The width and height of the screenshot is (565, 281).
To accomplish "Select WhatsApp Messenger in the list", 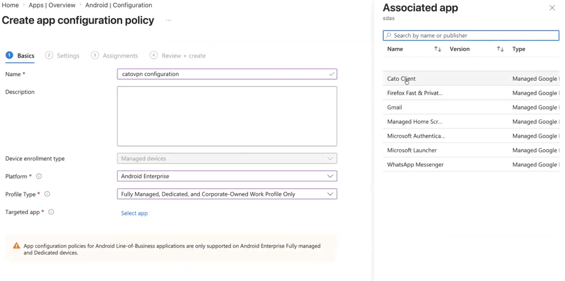I will (x=471, y=165).
